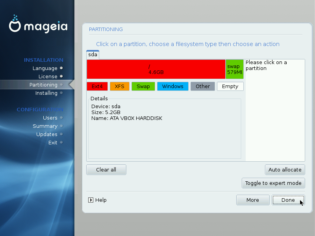This screenshot has width=315, height=236.
Task: Choose the XFS filesystem type
Action: pos(120,86)
